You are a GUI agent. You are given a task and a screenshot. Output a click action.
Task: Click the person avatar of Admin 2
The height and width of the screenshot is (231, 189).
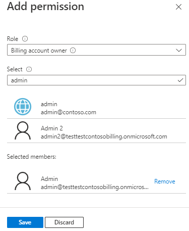23,130
